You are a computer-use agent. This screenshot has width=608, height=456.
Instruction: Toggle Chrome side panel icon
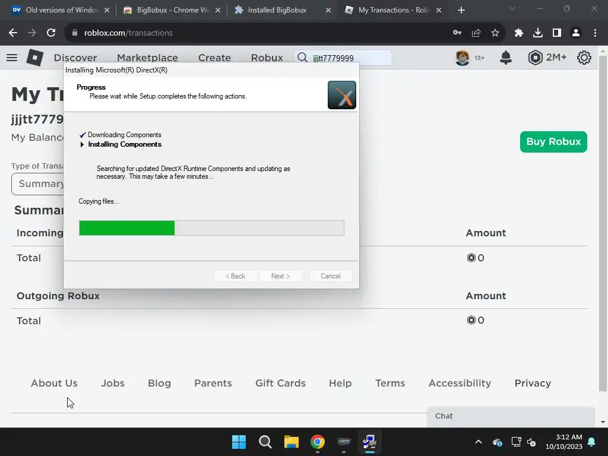click(x=557, y=33)
